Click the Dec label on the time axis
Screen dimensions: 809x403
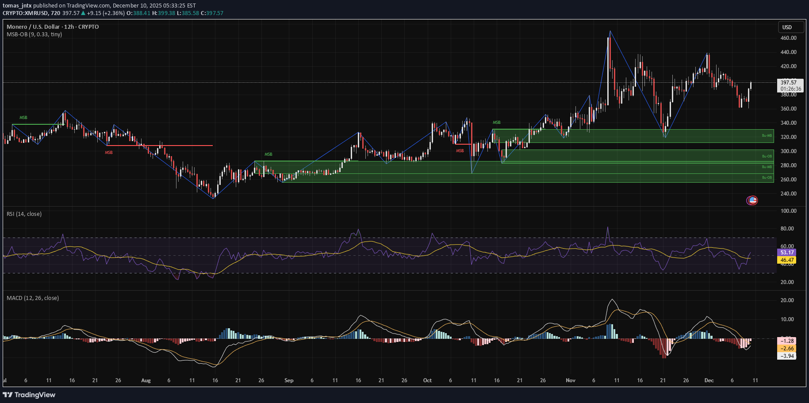tap(709, 380)
